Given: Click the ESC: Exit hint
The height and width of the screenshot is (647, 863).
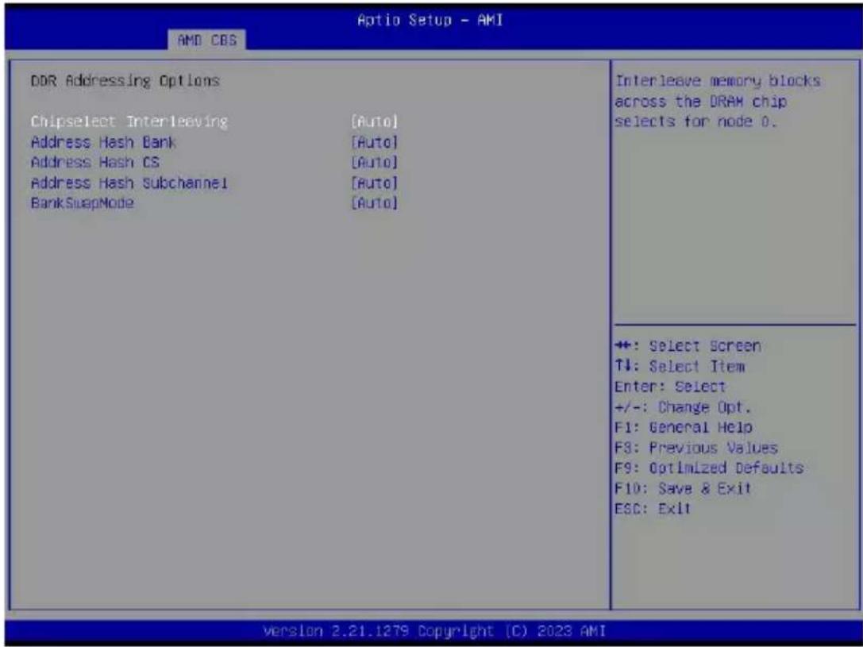Looking at the screenshot, I should [653, 509].
